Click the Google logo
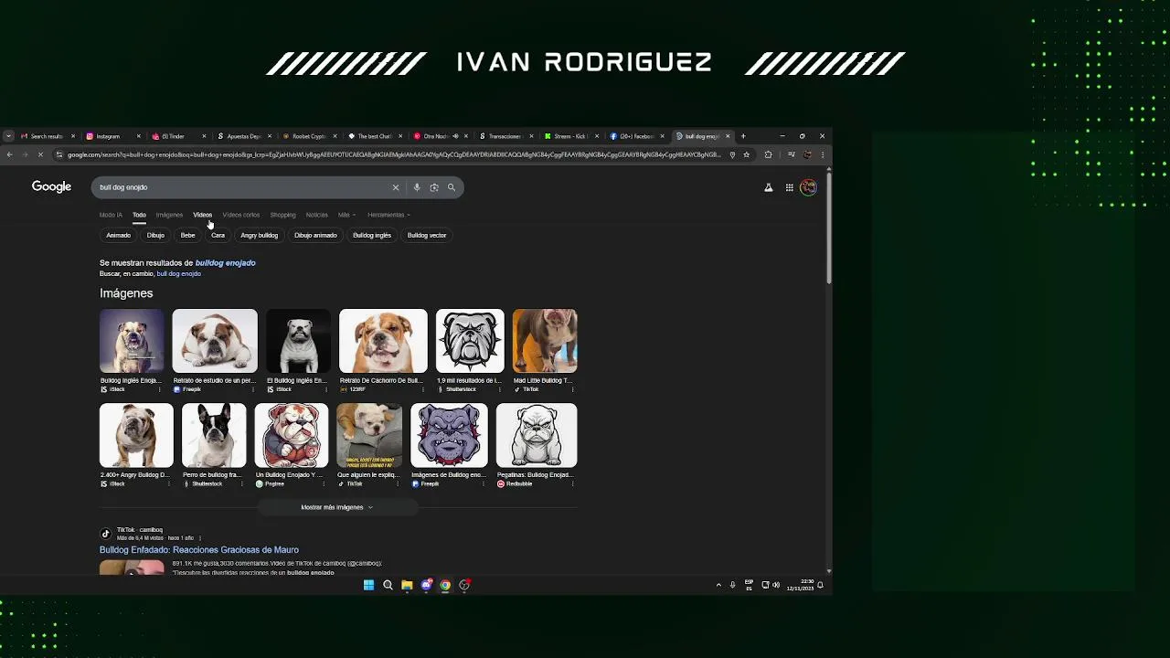 click(51, 186)
